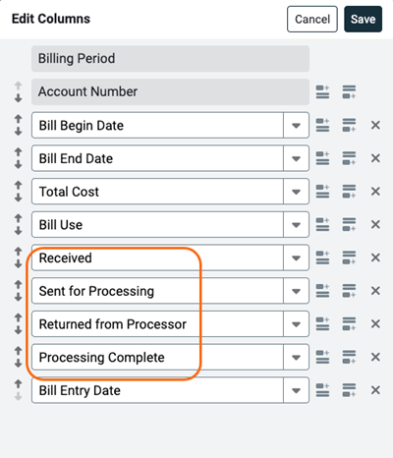Expand the Total Cost dropdown arrow
393x458 pixels.
click(296, 192)
